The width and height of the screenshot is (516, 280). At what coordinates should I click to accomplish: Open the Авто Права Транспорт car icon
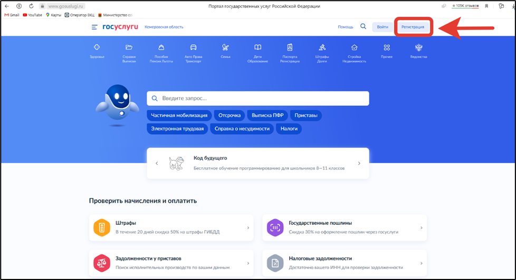[193, 47]
